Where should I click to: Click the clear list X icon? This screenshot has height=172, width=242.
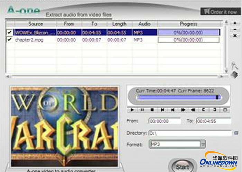235,36
